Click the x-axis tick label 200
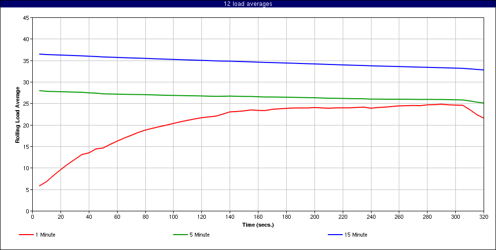This screenshot has height=250, width=496. pos(314,217)
